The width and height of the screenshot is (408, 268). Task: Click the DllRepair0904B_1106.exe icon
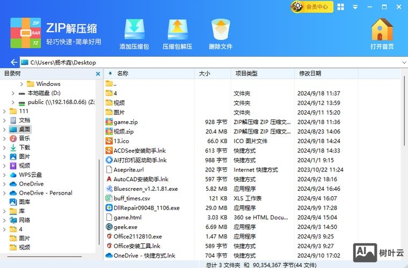pos(109,208)
